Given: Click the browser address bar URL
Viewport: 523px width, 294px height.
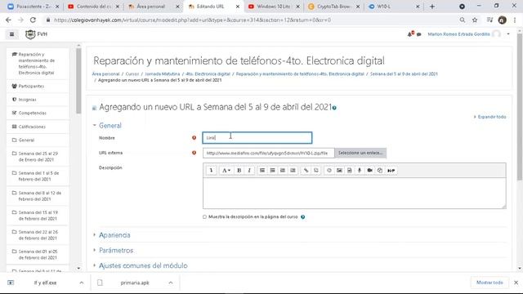Looking at the screenshot, I should (x=193, y=20).
